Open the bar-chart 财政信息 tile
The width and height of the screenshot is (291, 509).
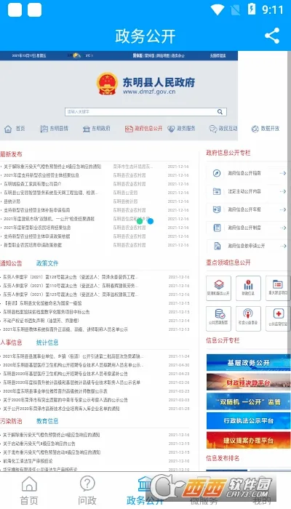(x=249, y=288)
